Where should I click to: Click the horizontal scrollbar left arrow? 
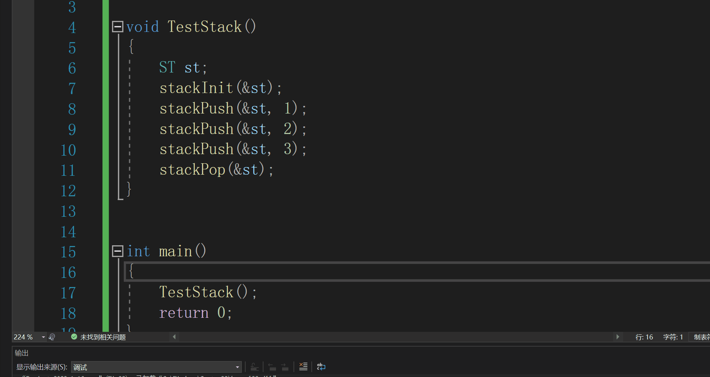click(x=174, y=337)
